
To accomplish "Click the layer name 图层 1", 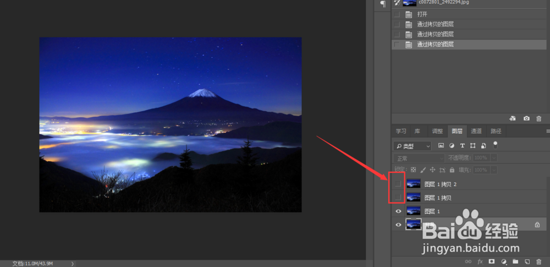I will pyautogui.click(x=432, y=211).
